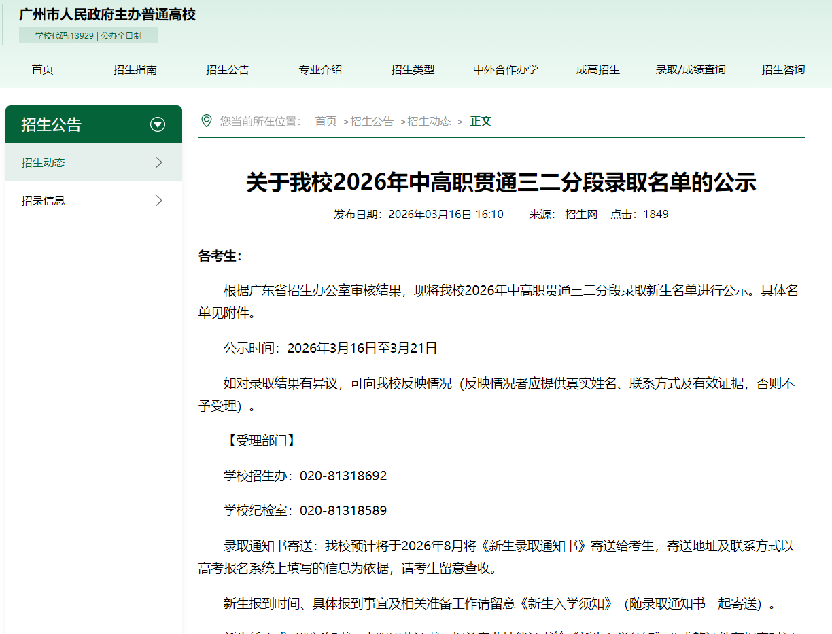Open the 成高招生 menu item
The height and width of the screenshot is (634, 832).
coord(597,69)
